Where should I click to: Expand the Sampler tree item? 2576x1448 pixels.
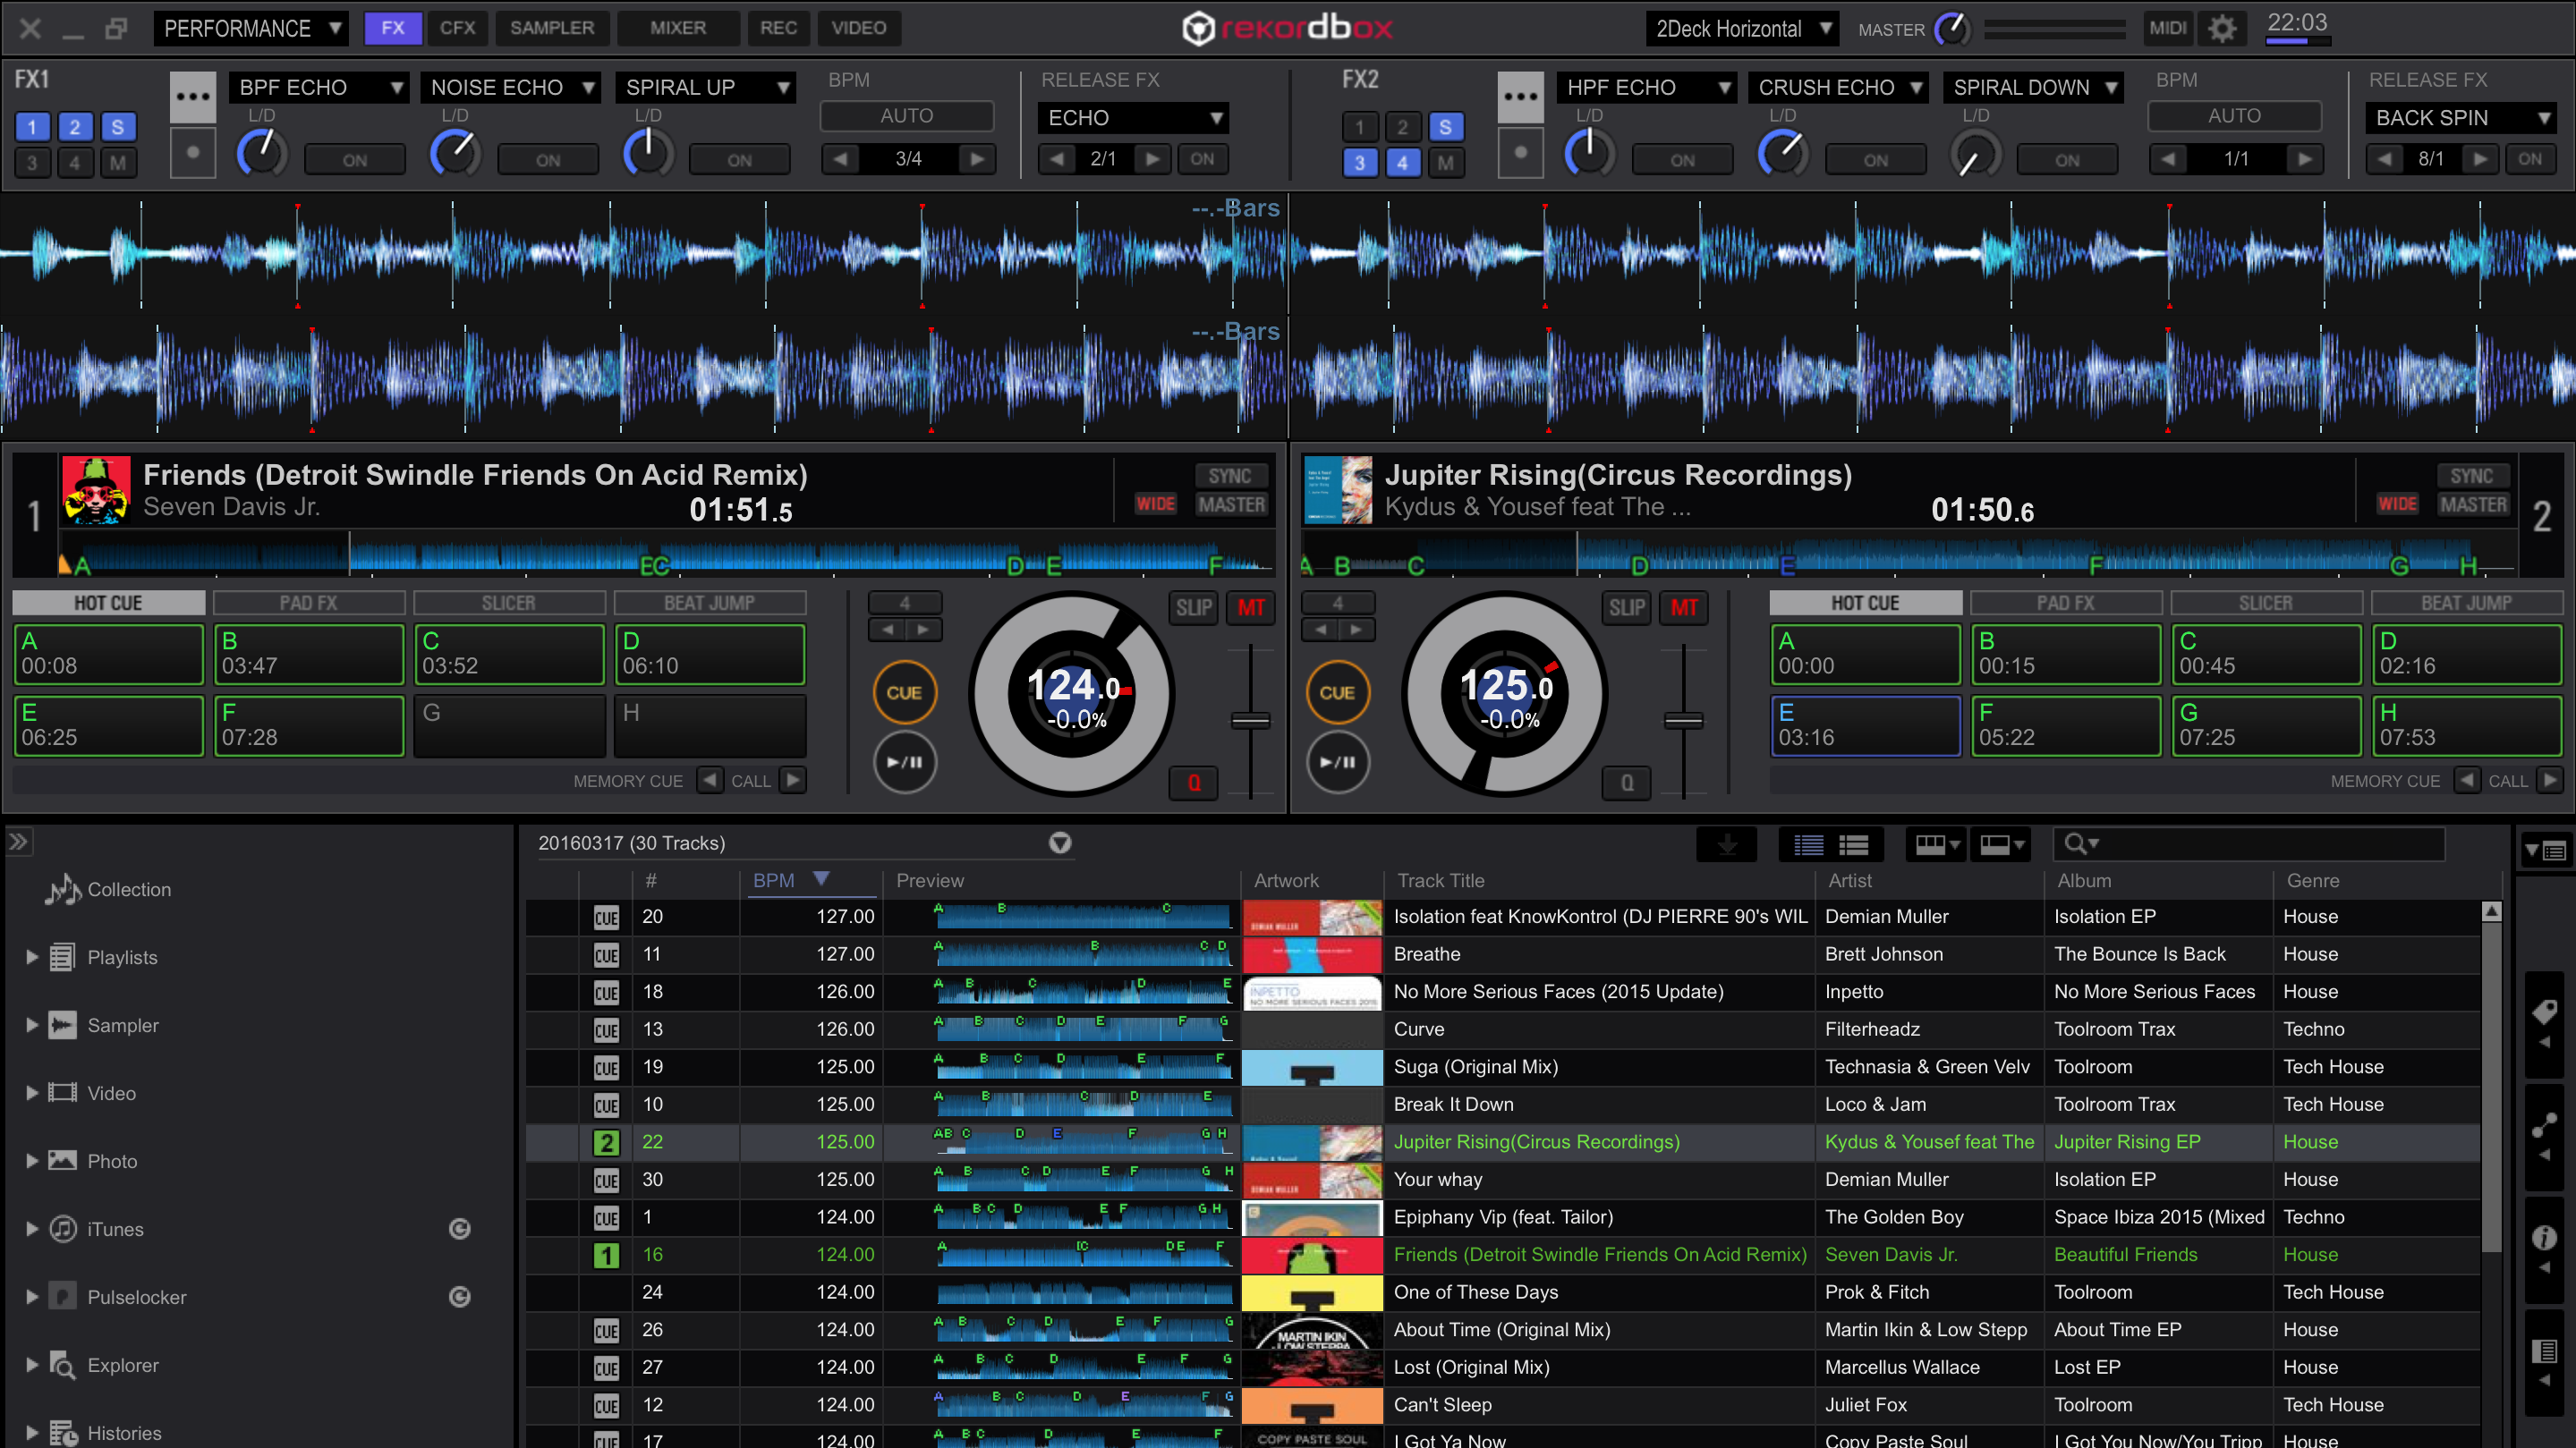coord(32,1025)
